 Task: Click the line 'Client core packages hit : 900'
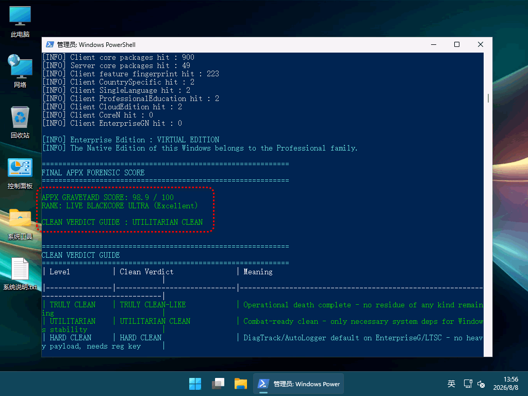(x=118, y=57)
